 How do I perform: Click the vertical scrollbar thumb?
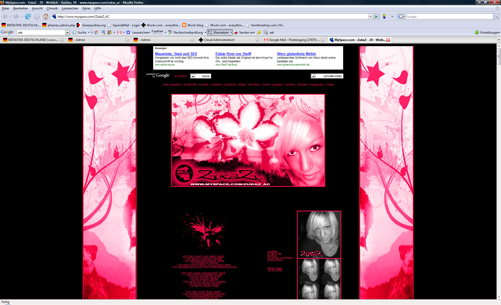click(499, 56)
